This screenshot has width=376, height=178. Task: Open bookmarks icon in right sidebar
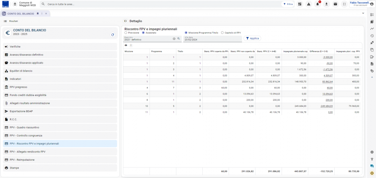(372, 22)
